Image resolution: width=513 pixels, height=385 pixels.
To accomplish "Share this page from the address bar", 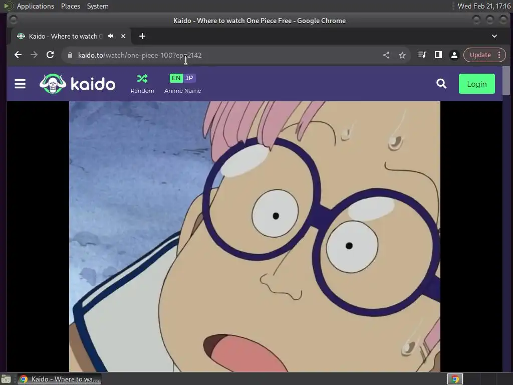I will [x=386, y=55].
